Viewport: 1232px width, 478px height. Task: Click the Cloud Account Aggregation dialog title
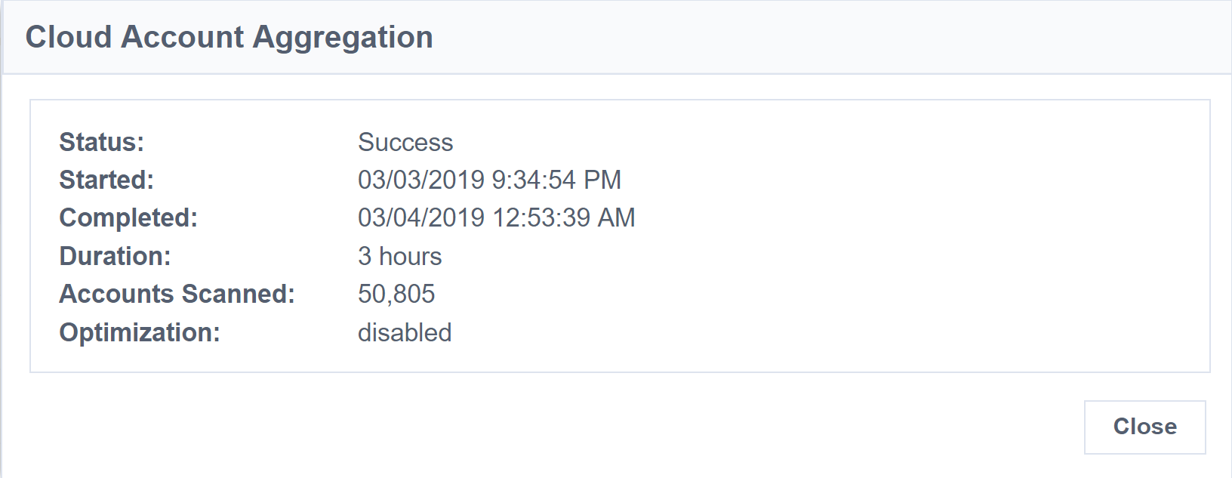pyautogui.click(x=229, y=37)
